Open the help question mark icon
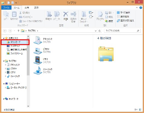Viewport: 144px width, 113px height. (x=141, y=8)
